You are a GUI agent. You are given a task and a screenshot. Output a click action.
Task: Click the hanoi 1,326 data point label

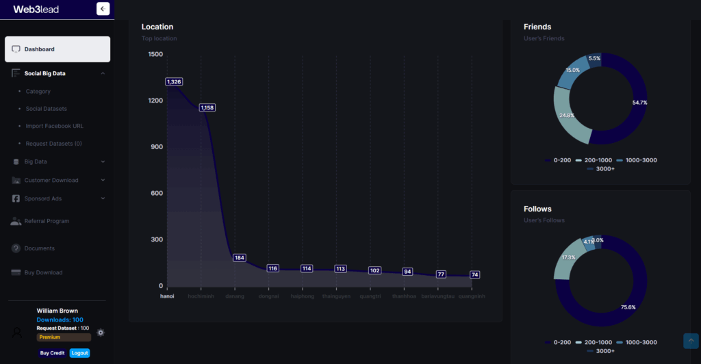[174, 82]
